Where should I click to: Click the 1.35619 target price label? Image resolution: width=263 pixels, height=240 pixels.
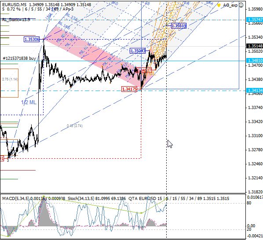tap(179, 25)
